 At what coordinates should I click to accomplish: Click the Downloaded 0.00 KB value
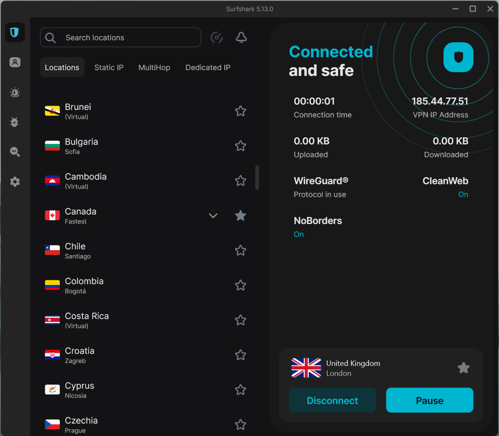450,141
